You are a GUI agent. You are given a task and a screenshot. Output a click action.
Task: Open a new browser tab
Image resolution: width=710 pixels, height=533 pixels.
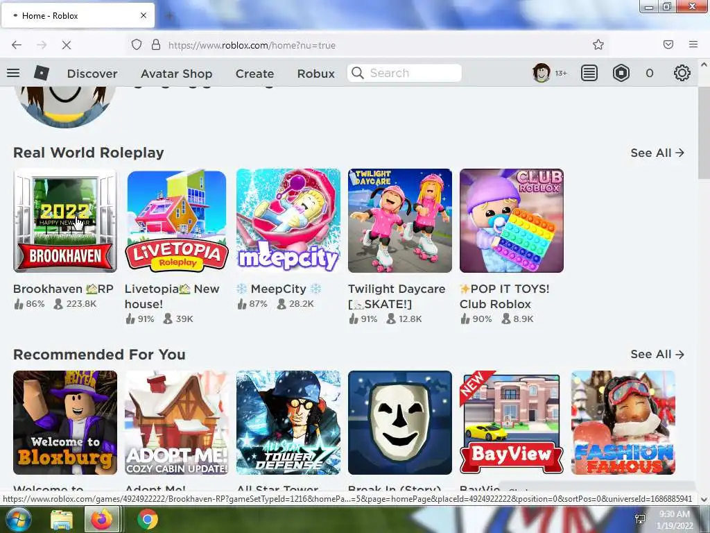click(169, 16)
